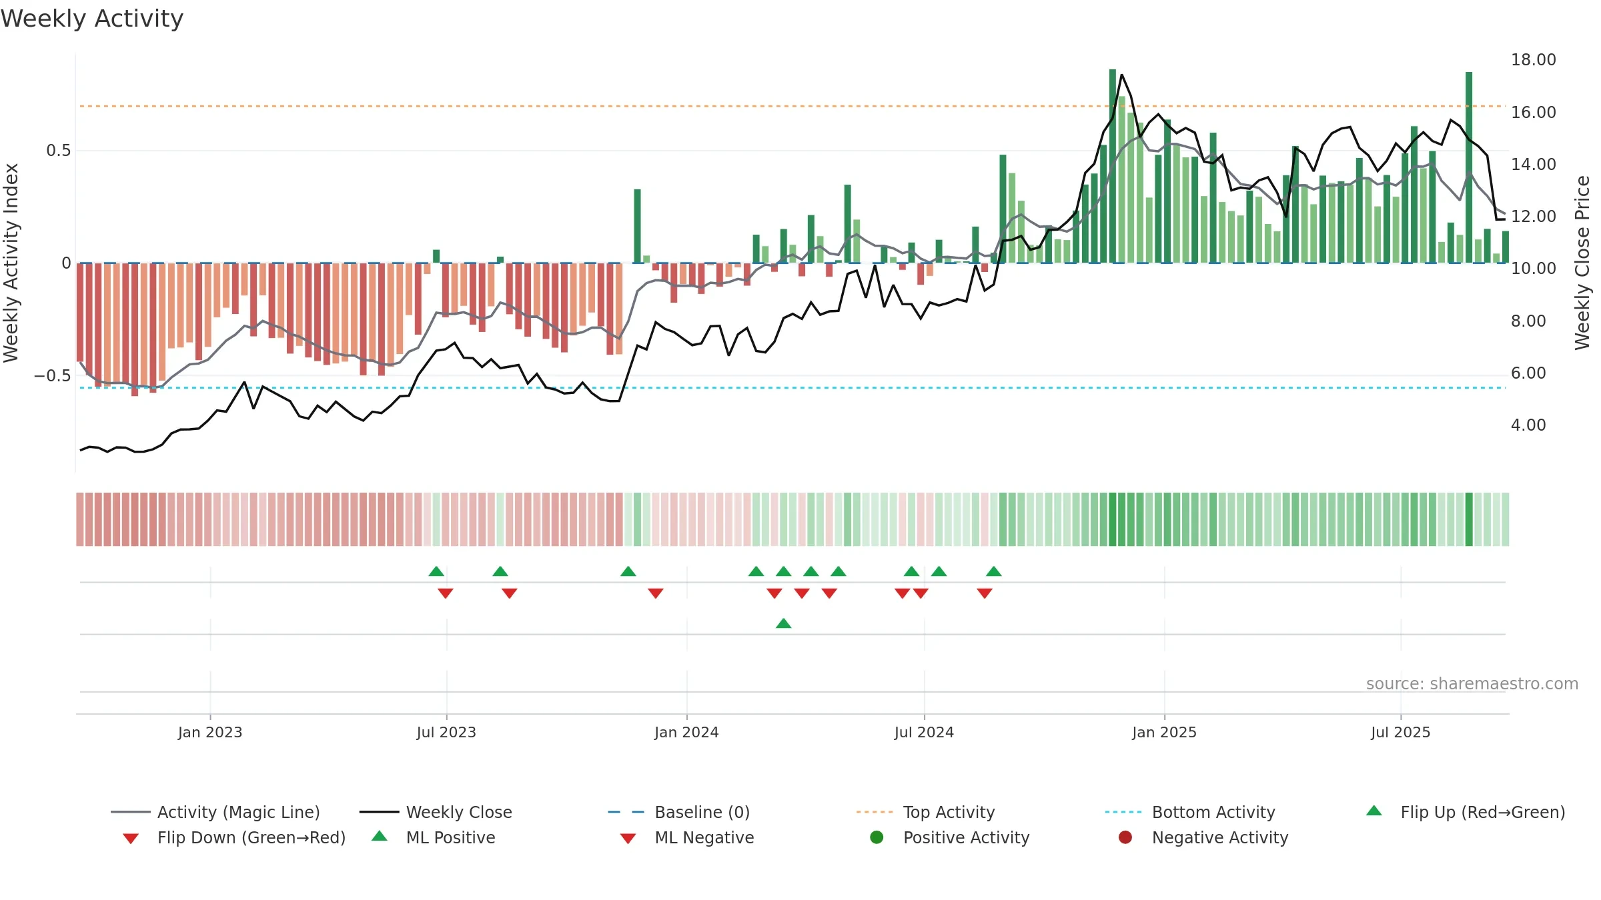This screenshot has height=900, width=1601.
Task: Click the 14.00 price axis tick
Action: (x=1534, y=164)
